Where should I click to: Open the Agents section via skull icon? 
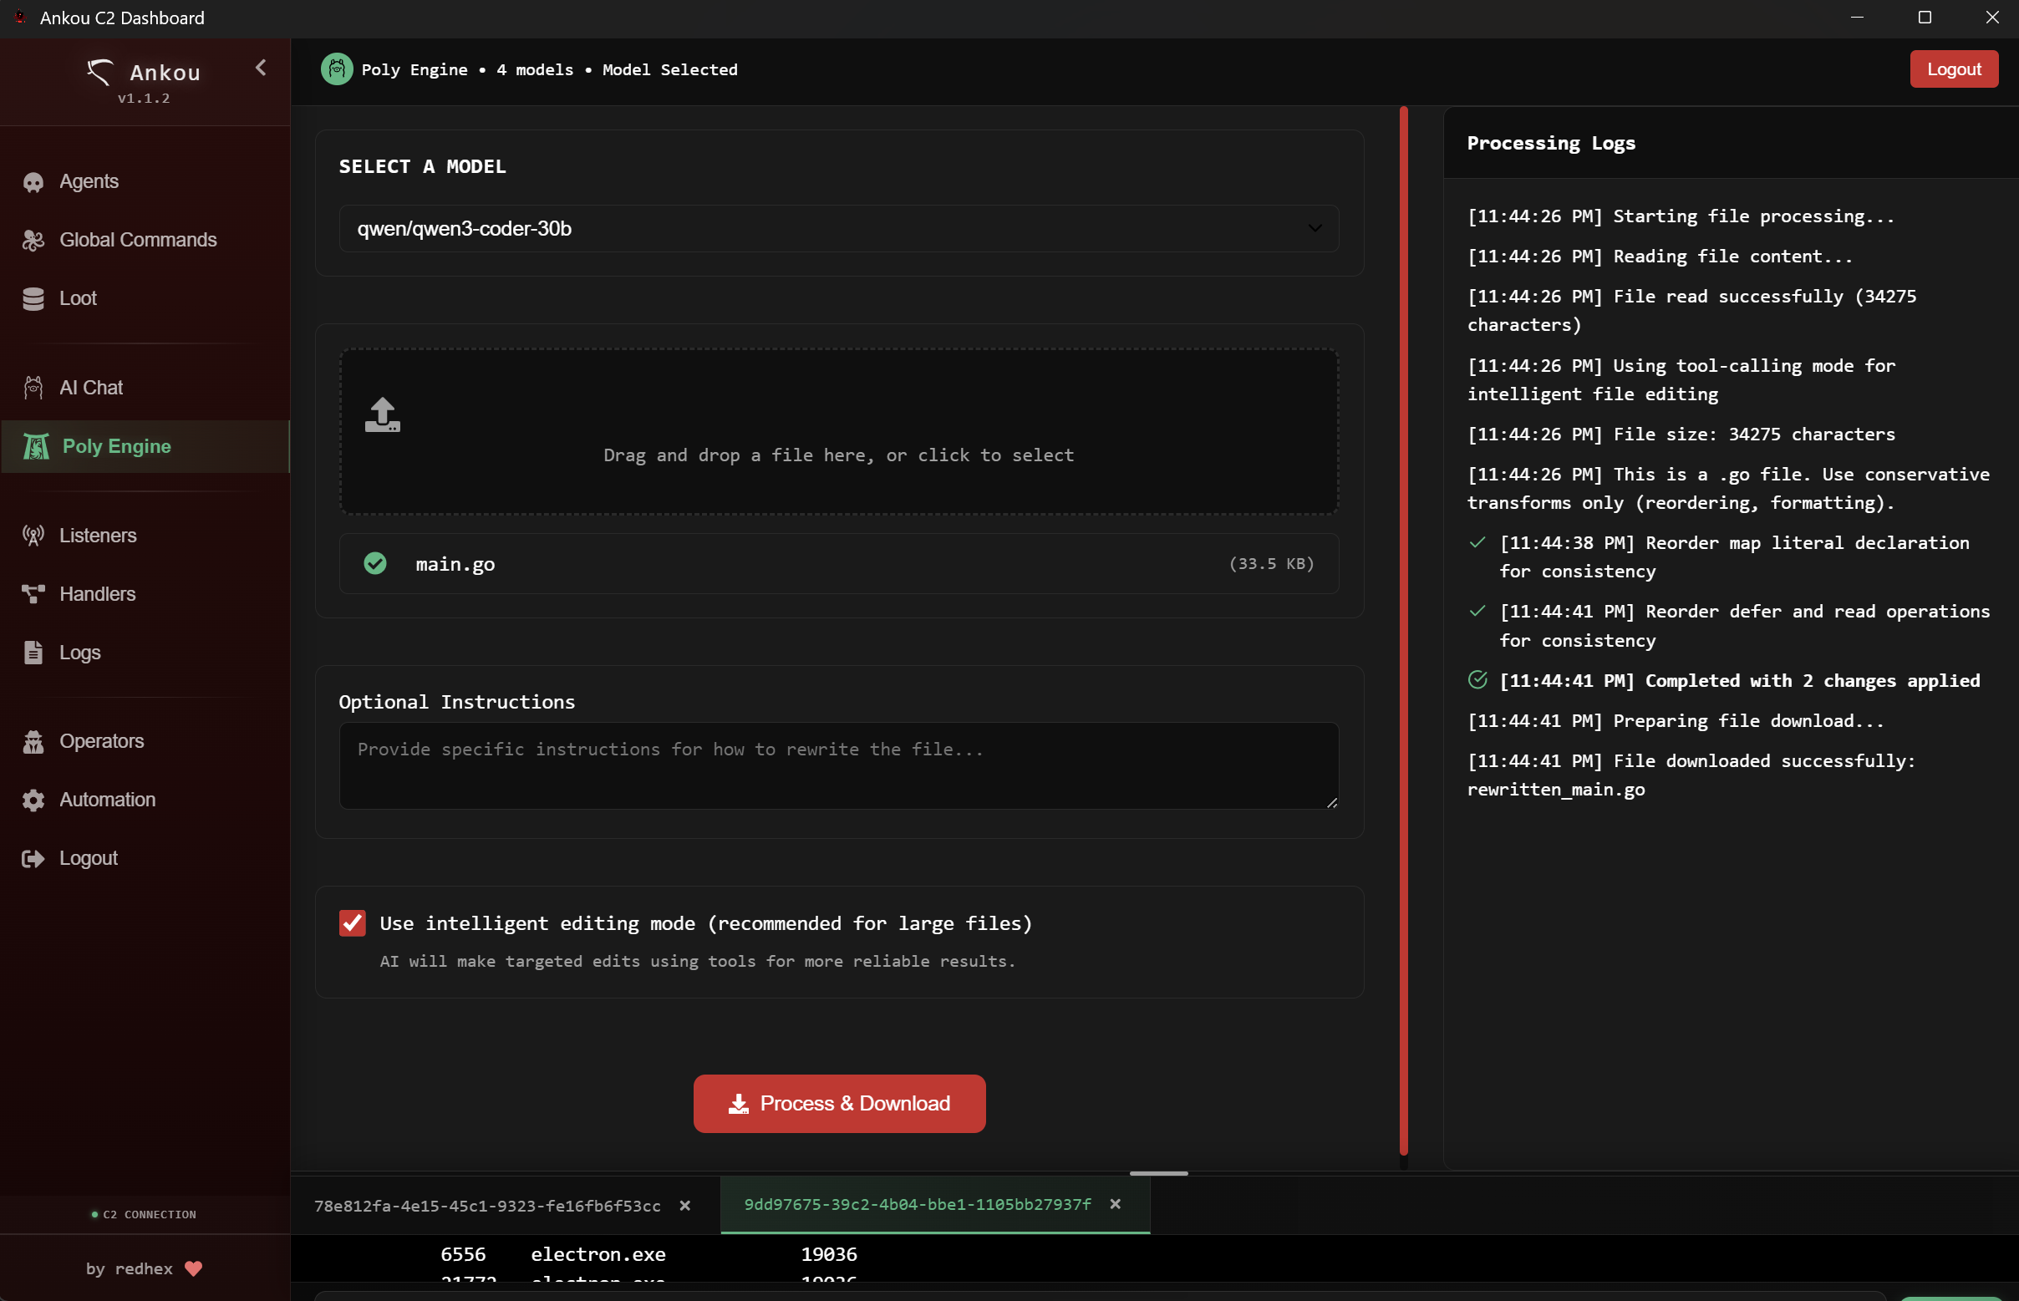click(x=33, y=181)
